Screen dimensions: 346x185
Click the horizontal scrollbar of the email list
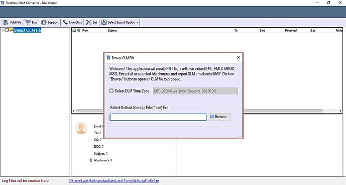tap(199, 111)
